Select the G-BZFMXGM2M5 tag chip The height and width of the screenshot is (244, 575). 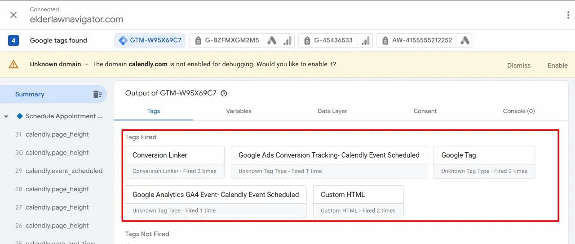(x=226, y=40)
